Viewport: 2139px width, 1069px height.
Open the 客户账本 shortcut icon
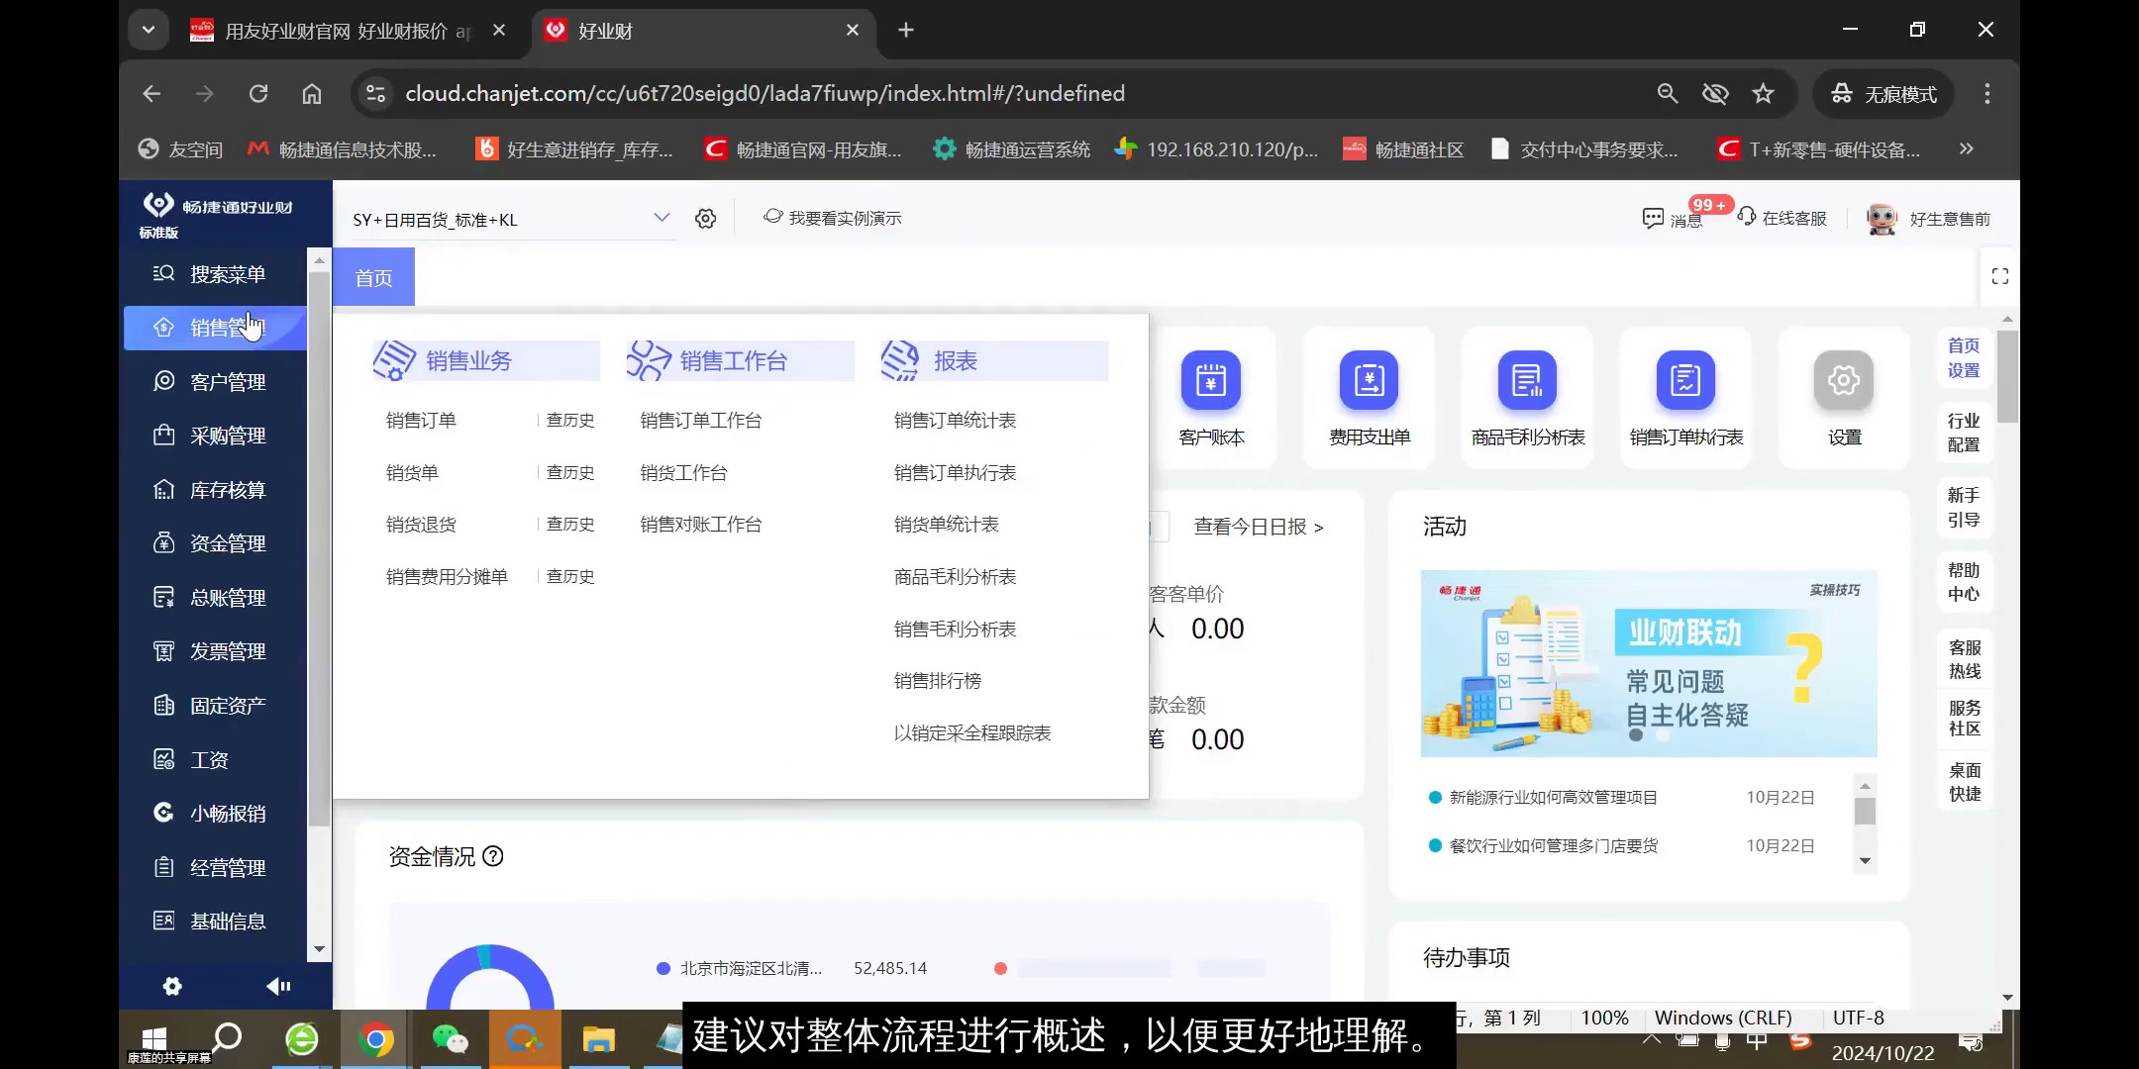pyautogui.click(x=1212, y=396)
